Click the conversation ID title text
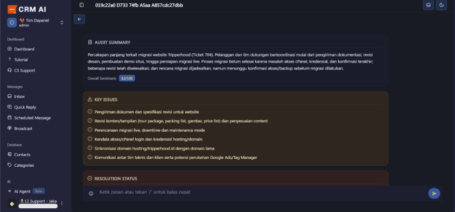Image resolution: width=455 pixels, height=212 pixels. (139, 5)
